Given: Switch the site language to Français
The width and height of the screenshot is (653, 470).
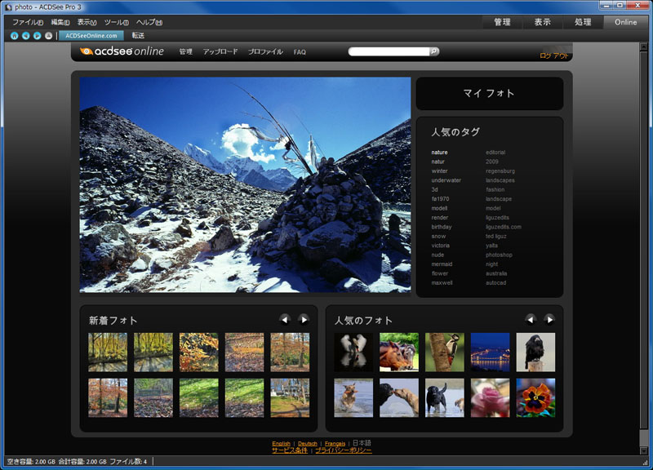Looking at the screenshot, I should pyautogui.click(x=335, y=443).
